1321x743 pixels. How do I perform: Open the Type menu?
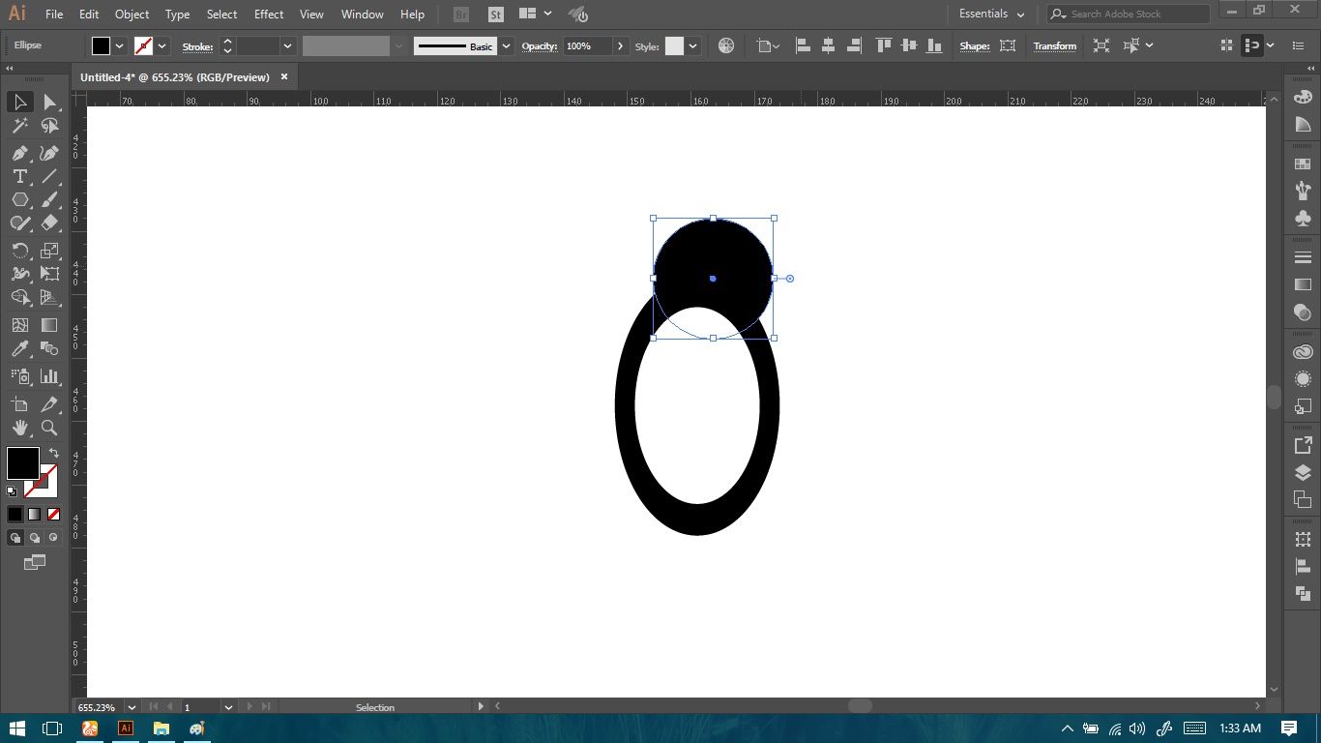(x=177, y=14)
